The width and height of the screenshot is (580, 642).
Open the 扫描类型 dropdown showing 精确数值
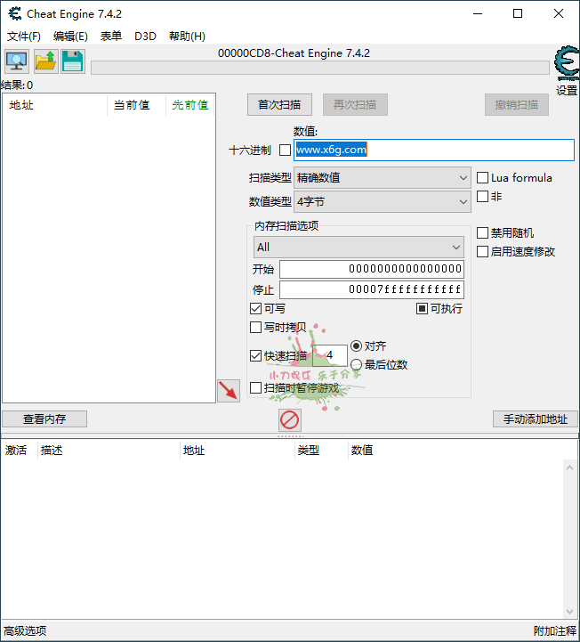tap(382, 178)
